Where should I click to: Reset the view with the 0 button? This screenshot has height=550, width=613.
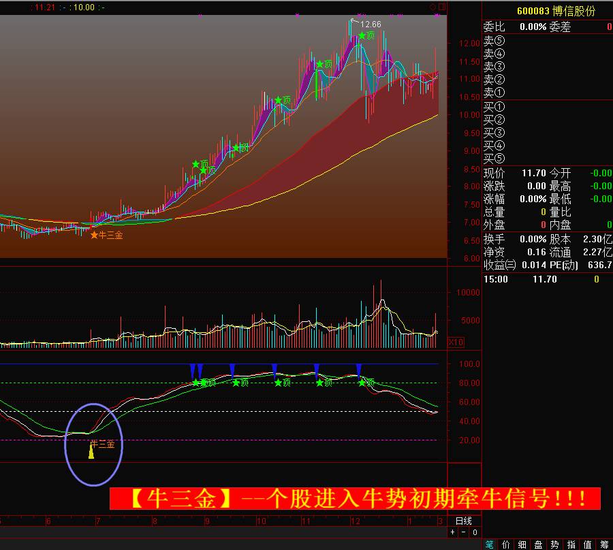click(x=474, y=533)
